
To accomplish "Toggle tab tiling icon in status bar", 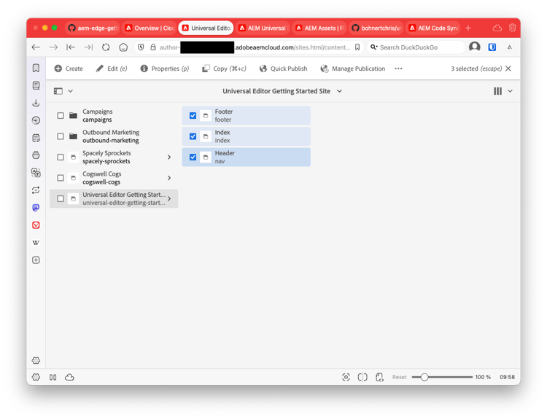I will 362,377.
